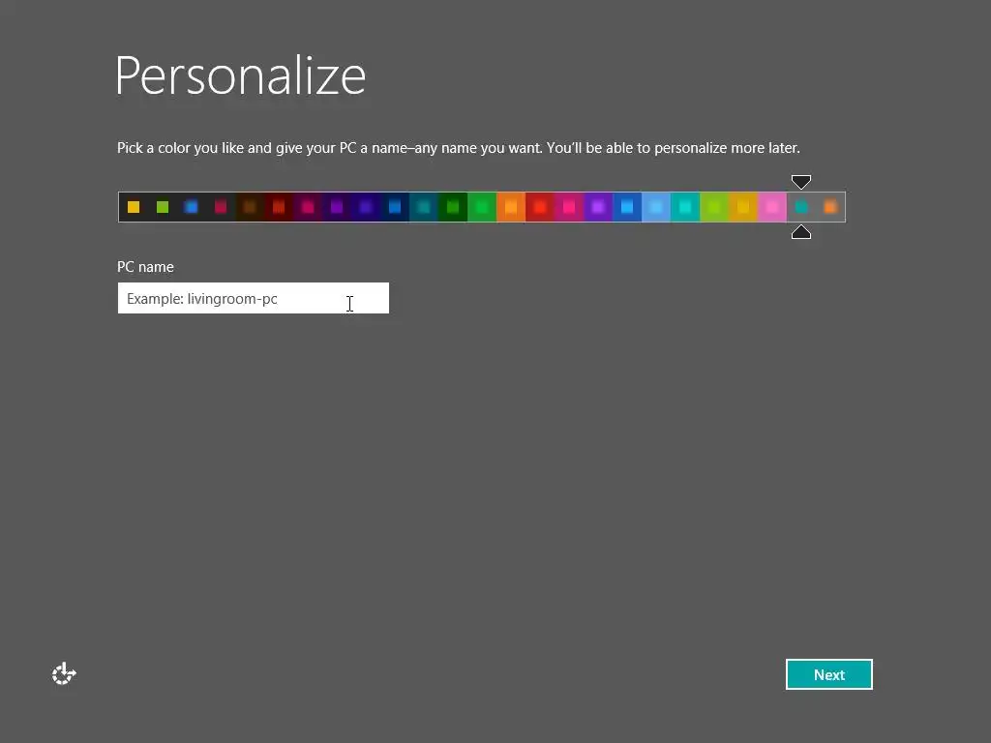This screenshot has width=991, height=743.
Task: Choose the dark green color swatch
Action: 453,207
